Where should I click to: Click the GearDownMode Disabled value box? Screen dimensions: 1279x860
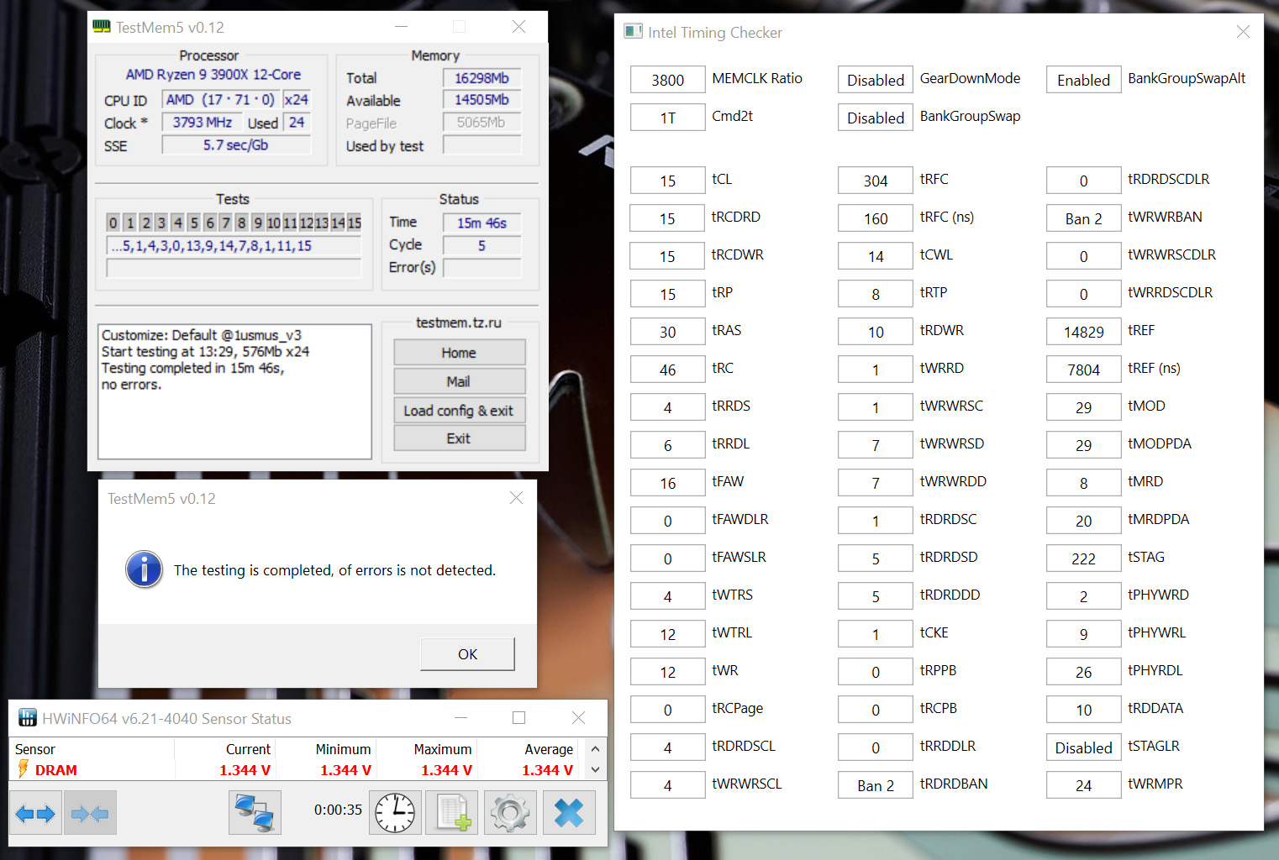(876, 80)
